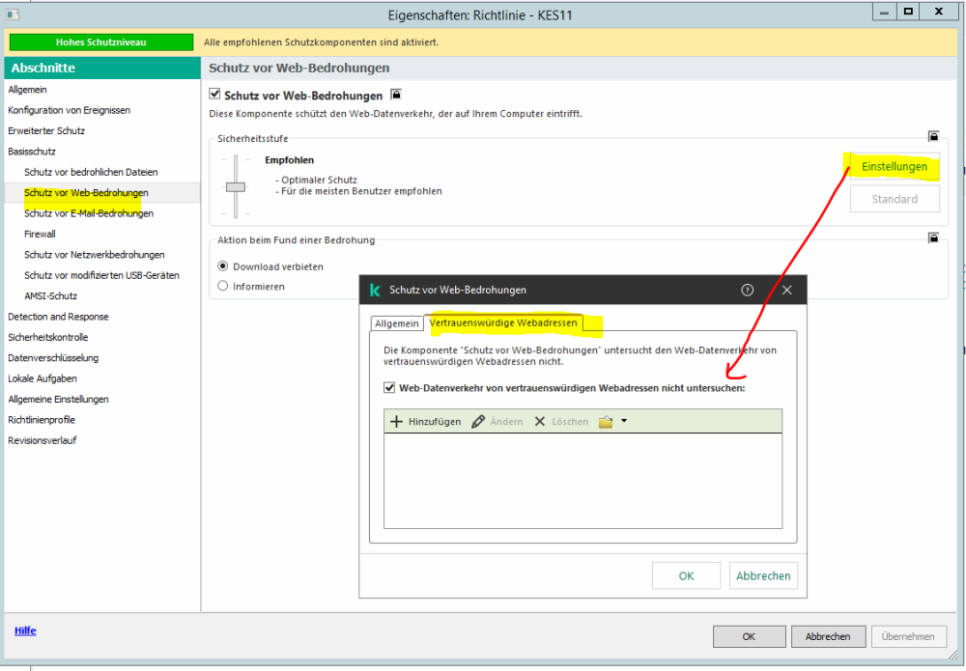Click Abbrechen in the web threats dialog
Screen dimensions: 966x671
pyautogui.click(x=763, y=575)
